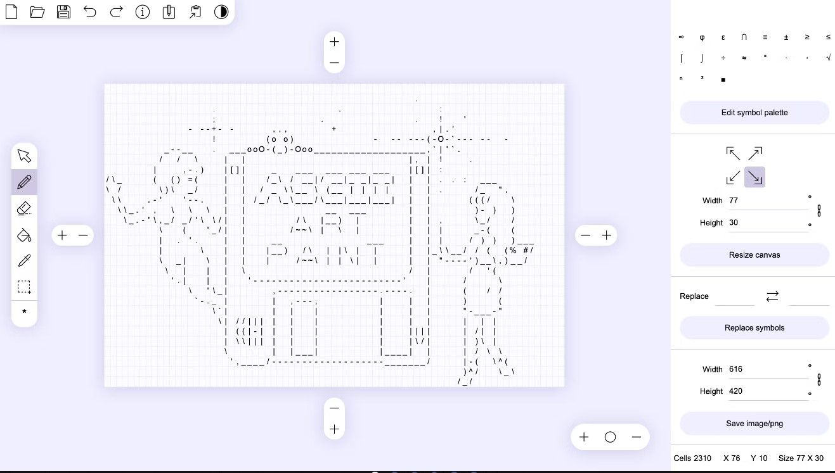Click the Resize canvas button
This screenshot has width=835, height=473.
[x=754, y=255]
